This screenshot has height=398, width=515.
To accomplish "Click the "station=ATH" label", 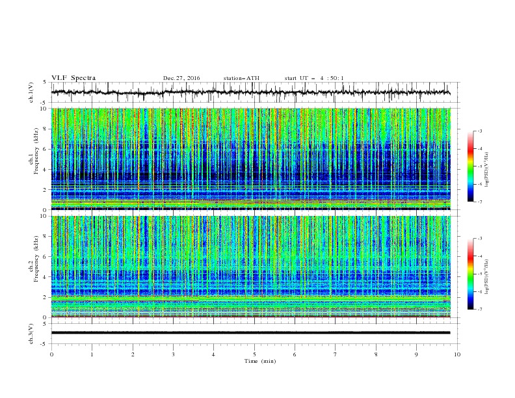I will click(x=241, y=78).
